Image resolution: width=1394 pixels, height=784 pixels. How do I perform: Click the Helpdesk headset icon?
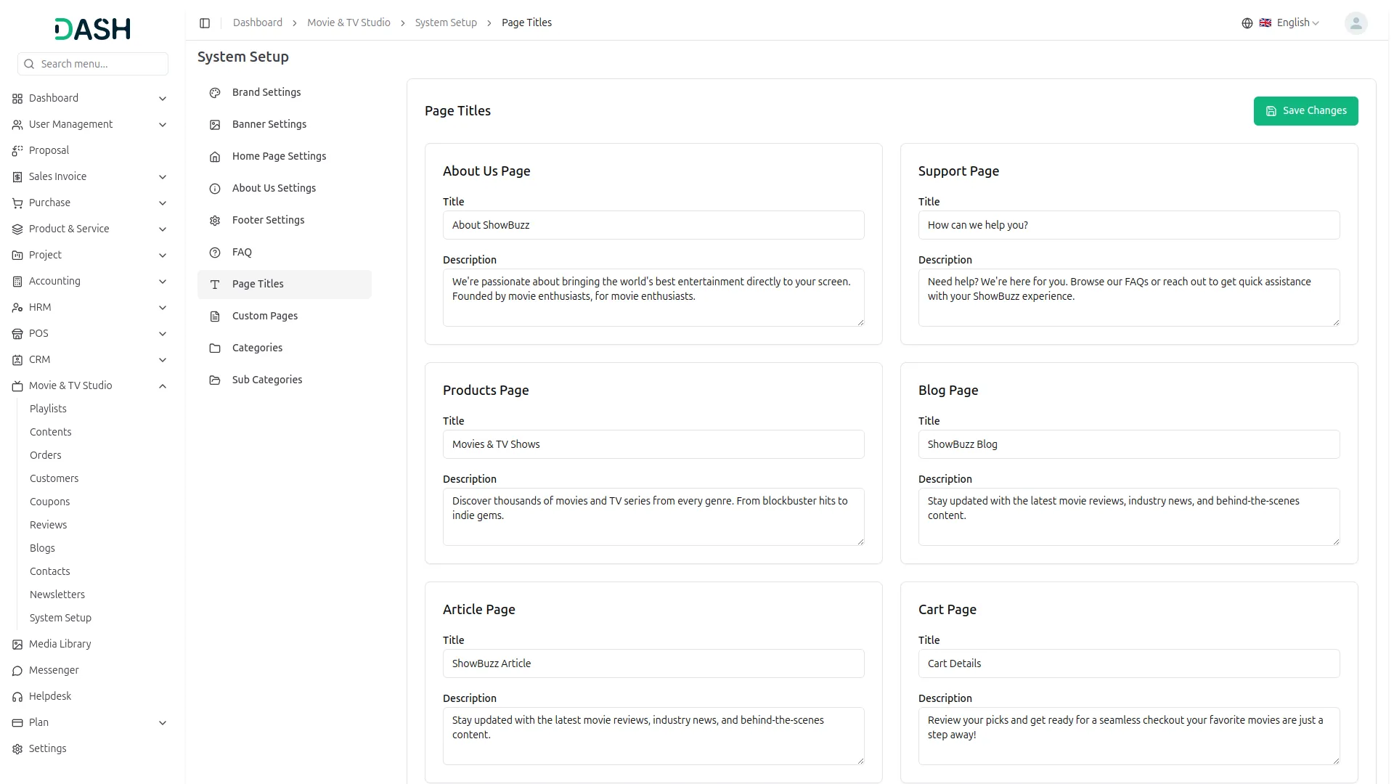(x=17, y=697)
